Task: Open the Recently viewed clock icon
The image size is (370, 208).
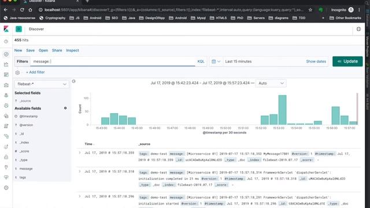Action: pyautogui.click(x=6, y=42)
